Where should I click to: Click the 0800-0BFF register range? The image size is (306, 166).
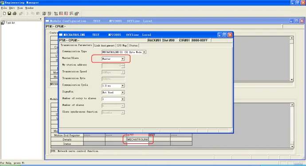(x=200, y=40)
